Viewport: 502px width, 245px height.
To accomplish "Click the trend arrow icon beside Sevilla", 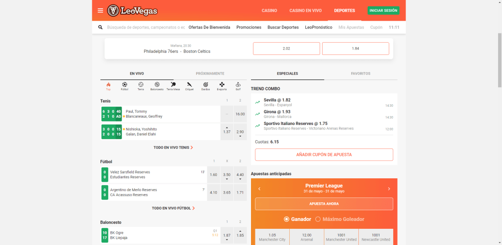I will tap(257, 102).
